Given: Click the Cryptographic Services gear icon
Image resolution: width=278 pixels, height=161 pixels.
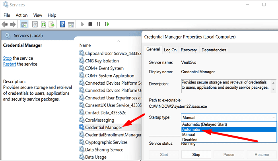Looking at the screenshot, I should point(82,142).
